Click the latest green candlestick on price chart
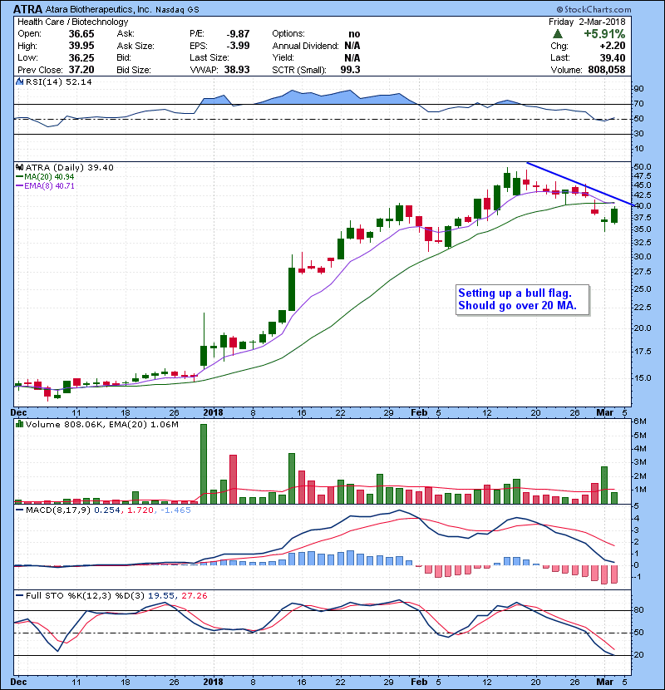Screen dimensions: 665x690 pyautogui.click(x=614, y=215)
